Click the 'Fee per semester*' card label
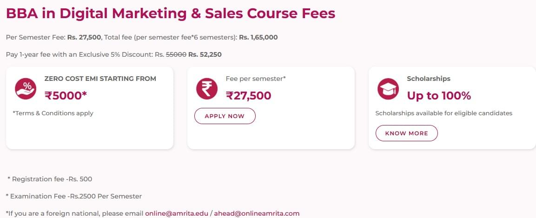The image size is (536, 218). [255, 79]
